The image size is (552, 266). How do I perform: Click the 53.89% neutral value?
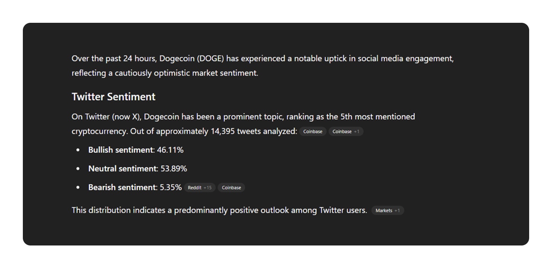point(174,169)
